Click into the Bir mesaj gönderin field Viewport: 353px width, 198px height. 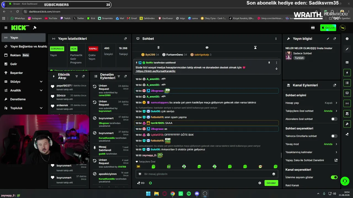coord(207,174)
